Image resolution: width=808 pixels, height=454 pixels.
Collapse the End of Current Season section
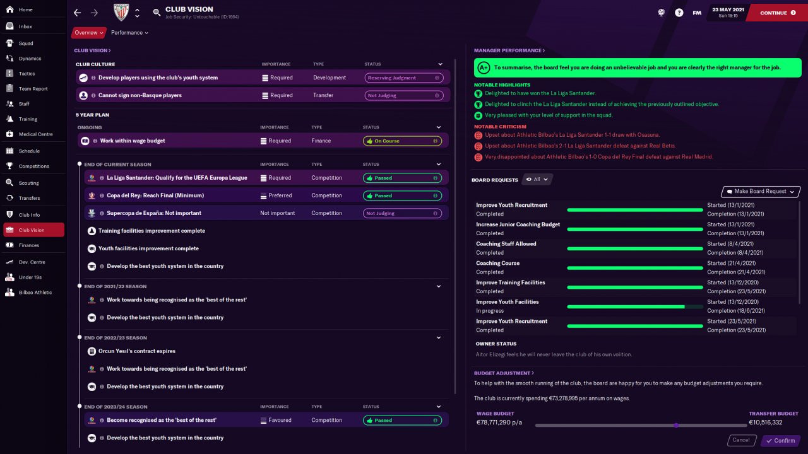point(439,165)
